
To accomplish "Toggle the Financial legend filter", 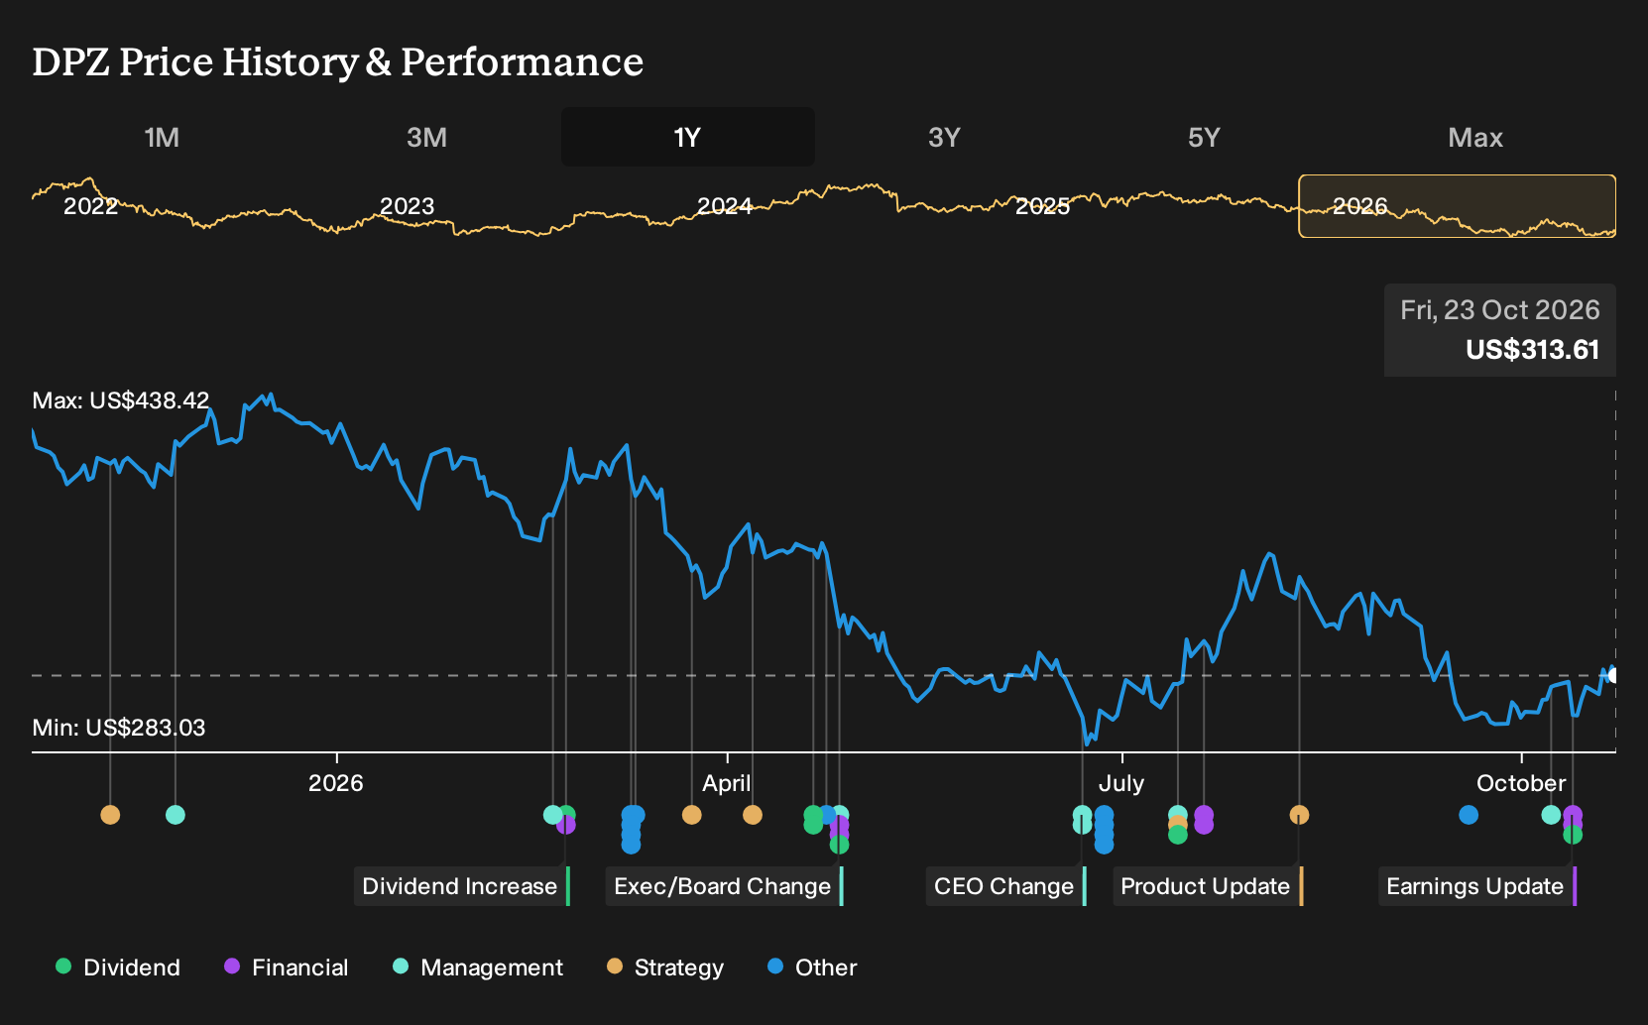I will click(287, 968).
